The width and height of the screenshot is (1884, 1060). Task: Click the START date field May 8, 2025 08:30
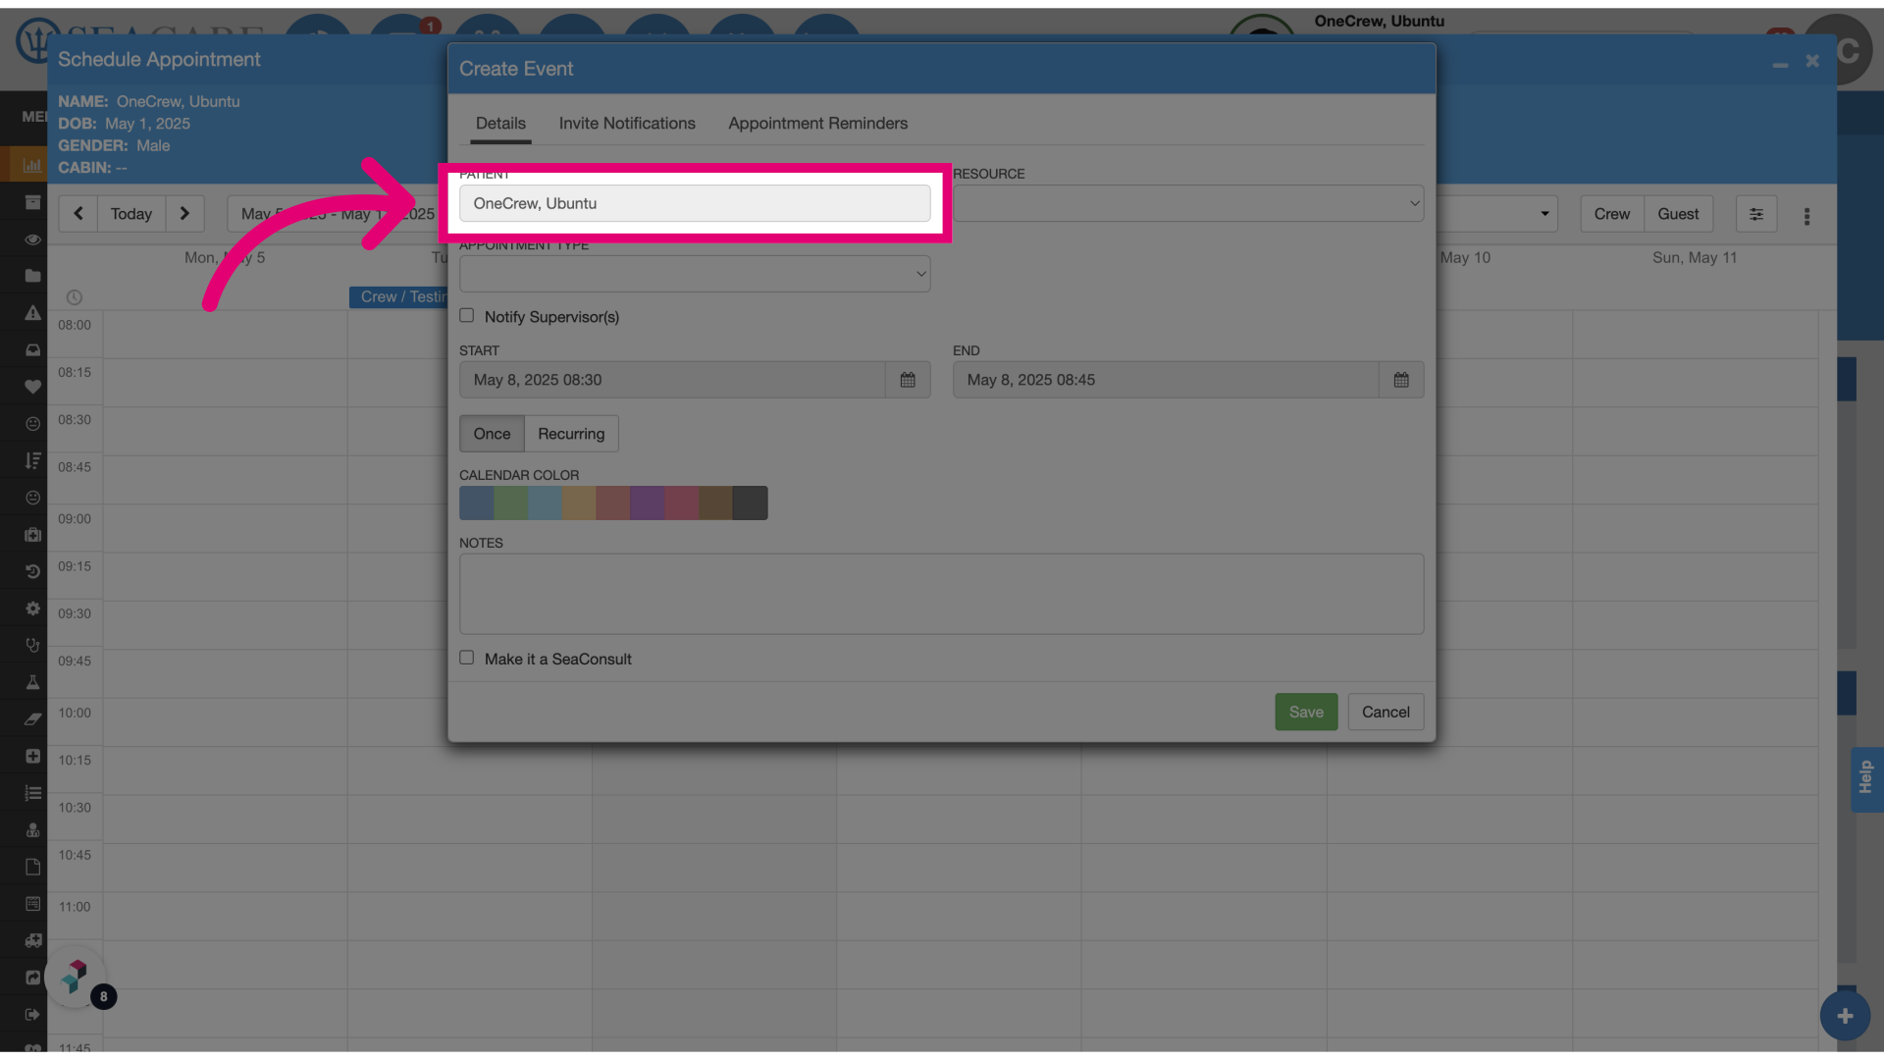tap(672, 380)
